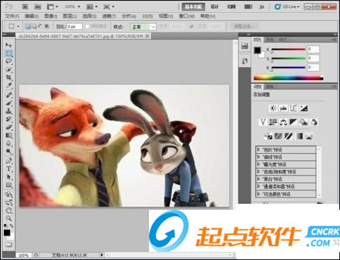This screenshot has width=340, height=260.
Task: Open the 文件(F) menu
Action: tap(12, 16)
